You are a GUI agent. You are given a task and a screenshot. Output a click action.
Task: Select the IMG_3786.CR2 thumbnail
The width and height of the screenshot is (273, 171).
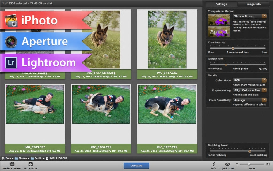coord(101,104)
